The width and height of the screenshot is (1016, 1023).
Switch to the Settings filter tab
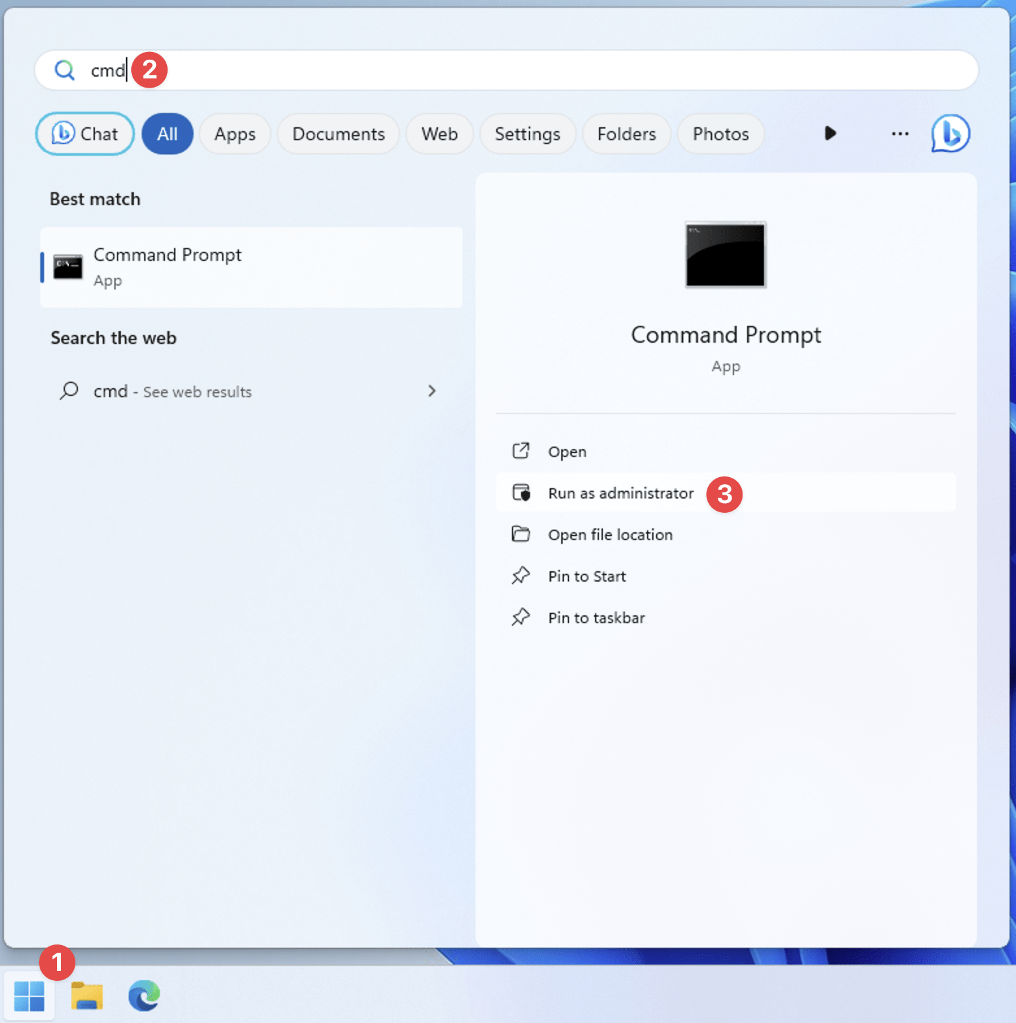[527, 134]
